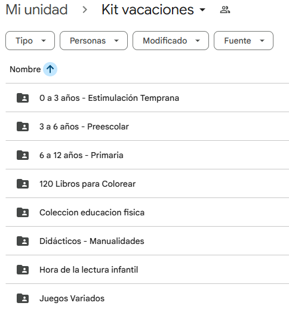Click the Juegos Variados folder icon
The height and width of the screenshot is (312, 289).
pyautogui.click(x=23, y=298)
